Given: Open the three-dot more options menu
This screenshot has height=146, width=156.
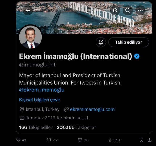Looking at the screenshot, I should pyautogui.click(x=141, y=10).
